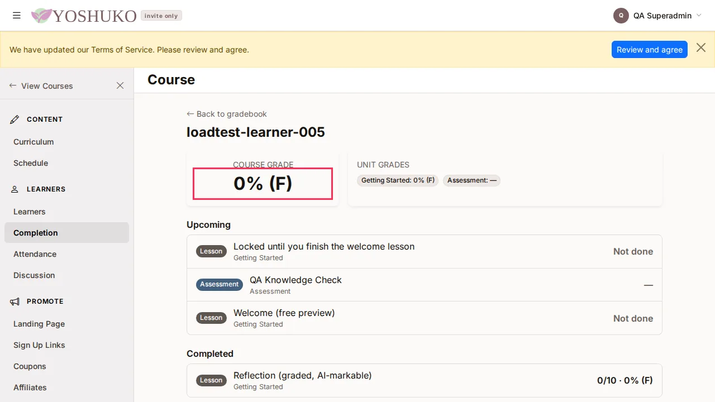Dismiss the Terms of Service banner
This screenshot has width=715, height=402.
[701, 48]
